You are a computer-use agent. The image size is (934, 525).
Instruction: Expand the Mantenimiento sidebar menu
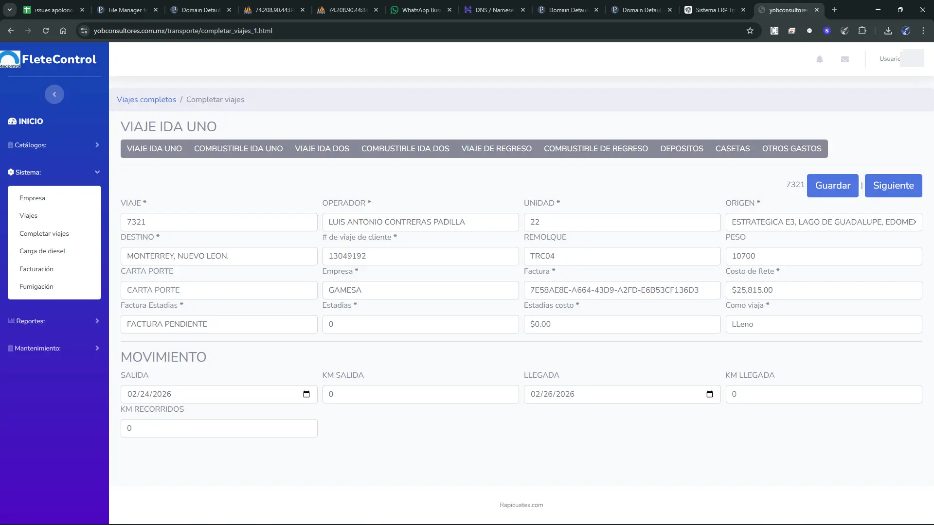tap(54, 348)
